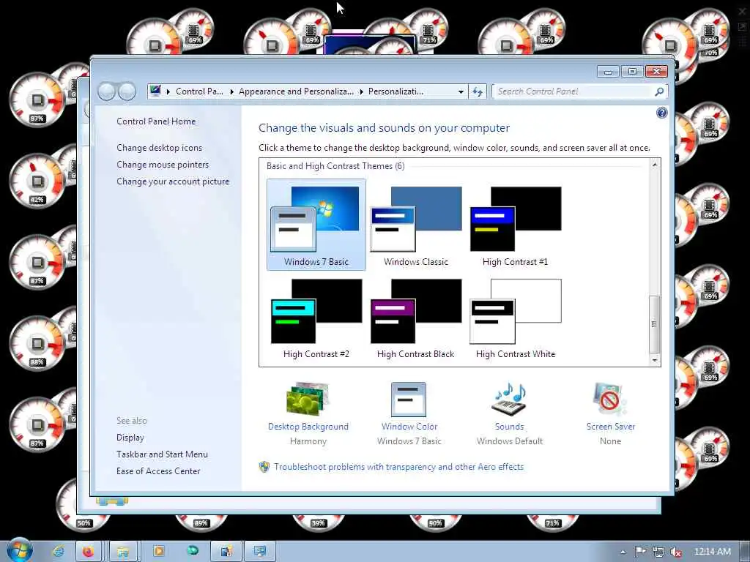Click the Basic and High Contrast Themes header

pyautogui.click(x=335, y=166)
